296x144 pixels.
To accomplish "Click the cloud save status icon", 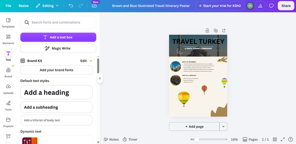I will coord(94,6).
